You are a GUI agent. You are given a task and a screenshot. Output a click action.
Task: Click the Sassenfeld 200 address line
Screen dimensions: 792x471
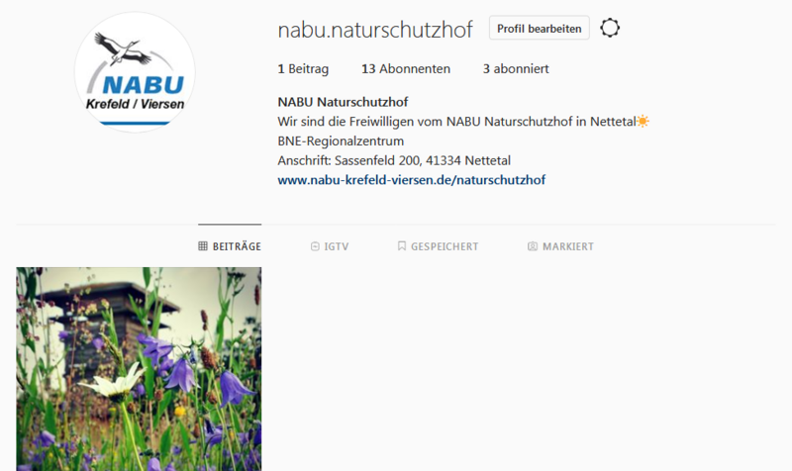[x=394, y=160]
